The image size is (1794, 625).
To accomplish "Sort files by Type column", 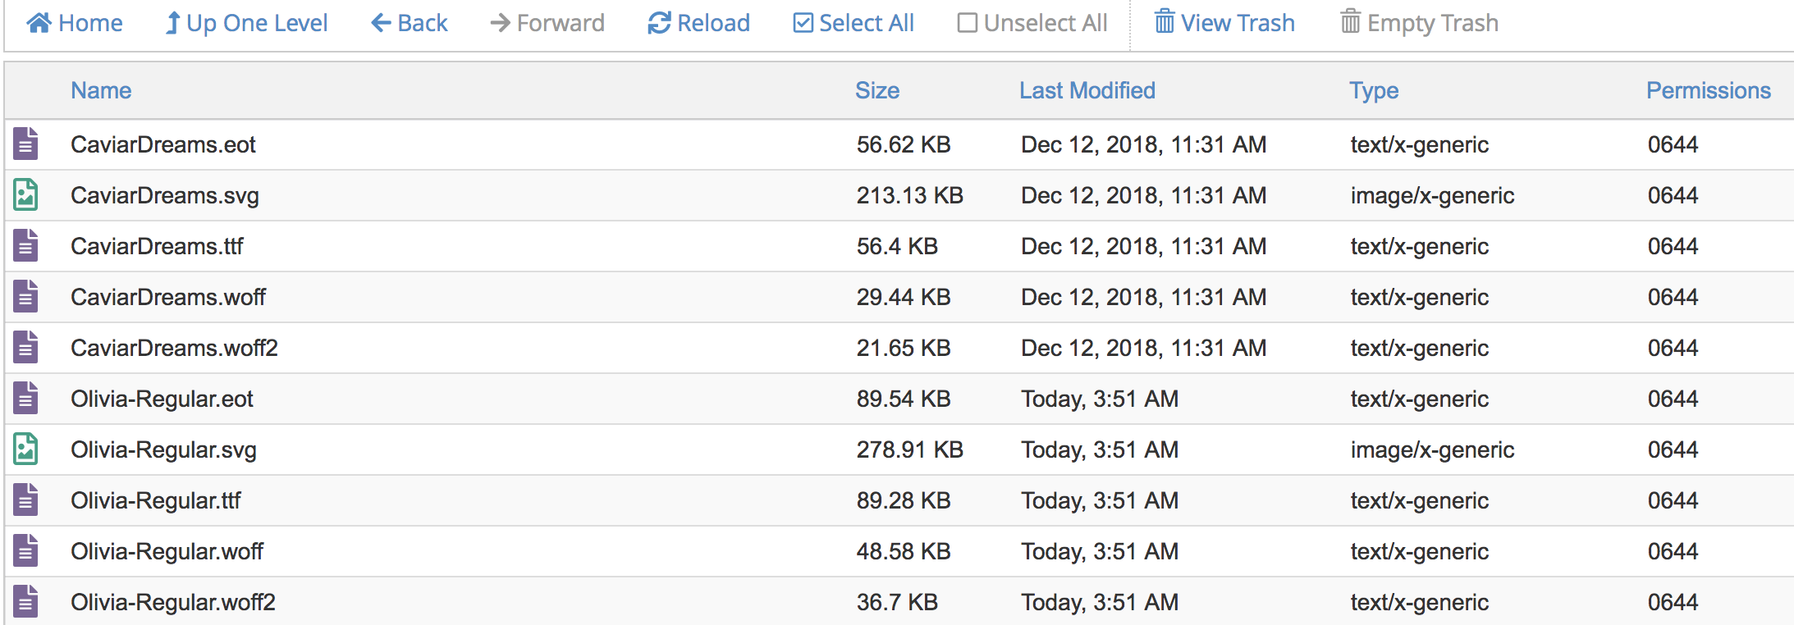I will click(x=1374, y=91).
